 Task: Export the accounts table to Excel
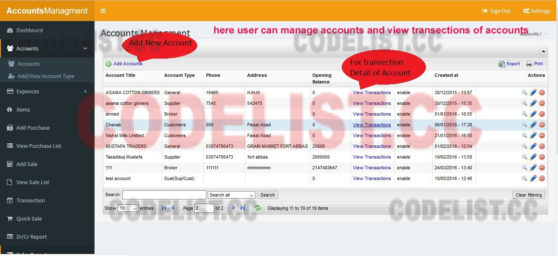point(509,64)
